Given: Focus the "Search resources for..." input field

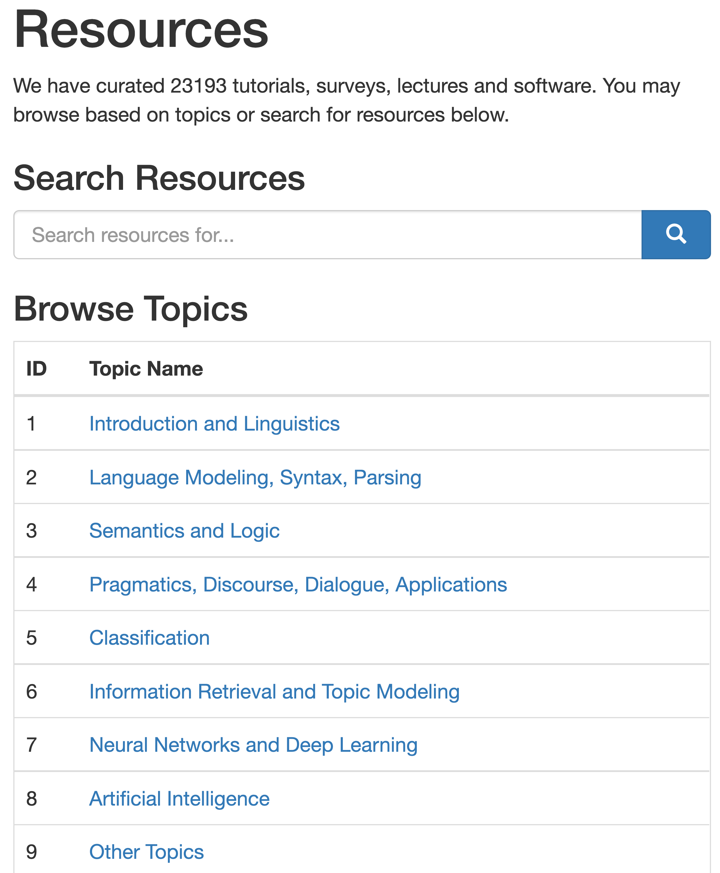Looking at the screenshot, I should 328,235.
